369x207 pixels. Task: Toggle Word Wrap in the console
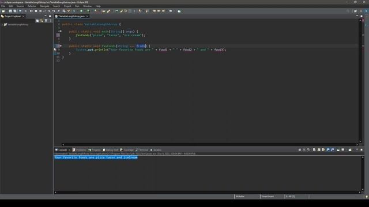pos(323,149)
